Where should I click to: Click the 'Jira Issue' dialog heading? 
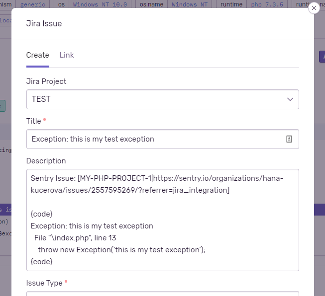(x=44, y=23)
